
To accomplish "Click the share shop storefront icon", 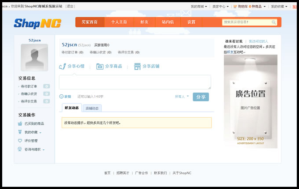I will point(137,67).
